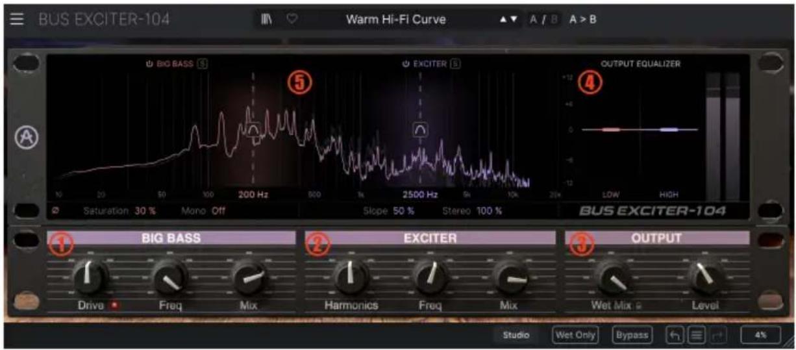Click the BUS EXCITER-104 title in top bar
796x350 pixels.
[x=104, y=19]
